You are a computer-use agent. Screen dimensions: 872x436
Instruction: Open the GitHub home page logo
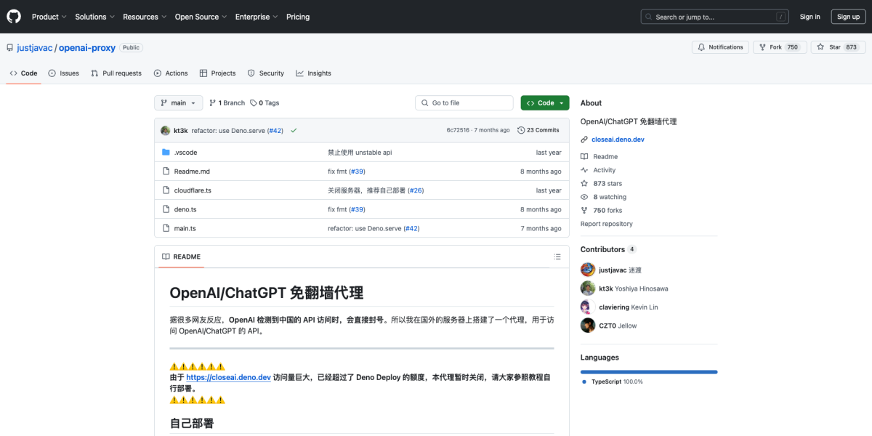coord(13,16)
